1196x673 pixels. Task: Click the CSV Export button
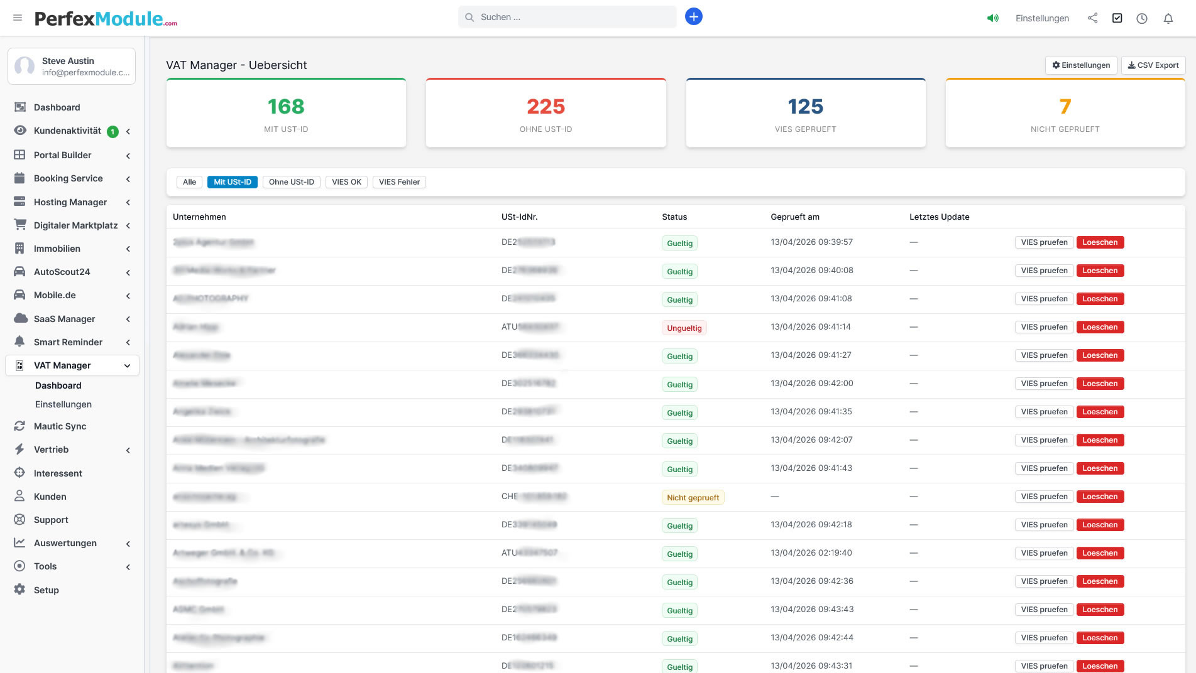tap(1153, 65)
